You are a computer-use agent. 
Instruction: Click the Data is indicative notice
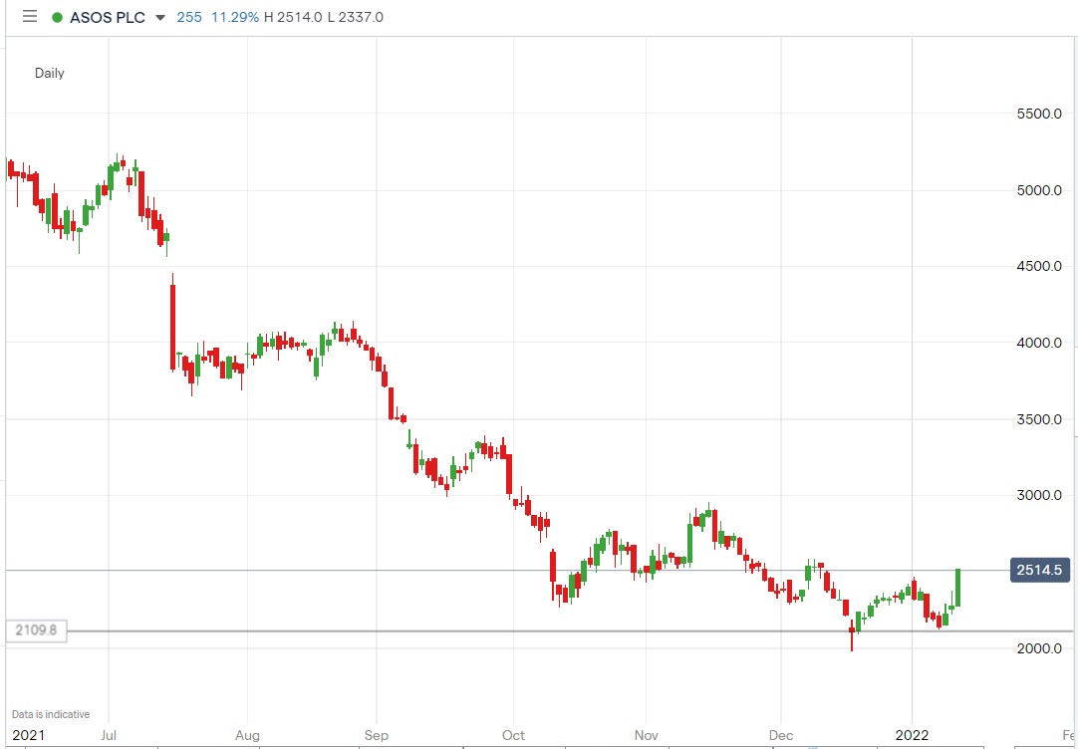50,714
